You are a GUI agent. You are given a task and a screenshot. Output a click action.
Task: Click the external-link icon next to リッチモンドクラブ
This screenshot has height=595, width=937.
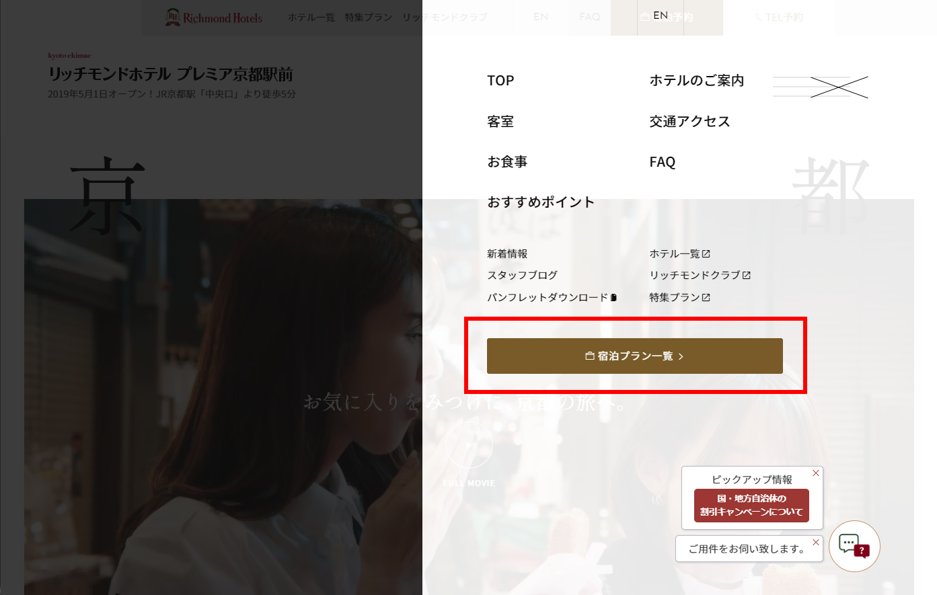click(747, 276)
